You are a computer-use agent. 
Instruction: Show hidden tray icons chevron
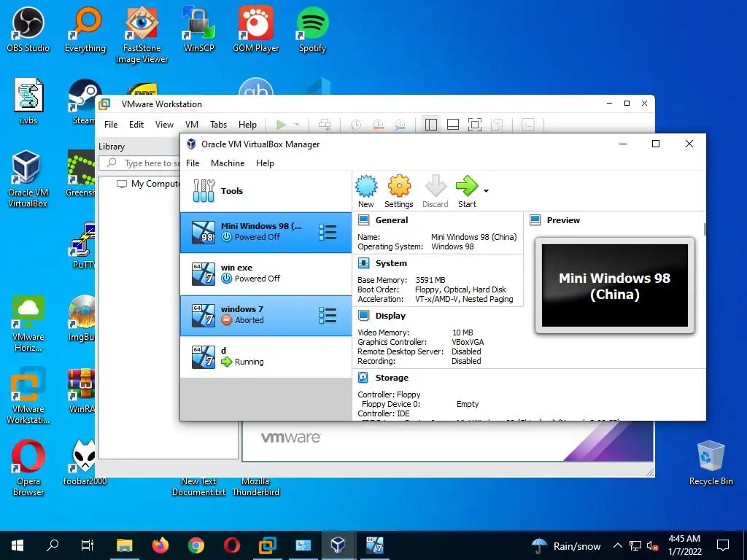[x=617, y=545]
